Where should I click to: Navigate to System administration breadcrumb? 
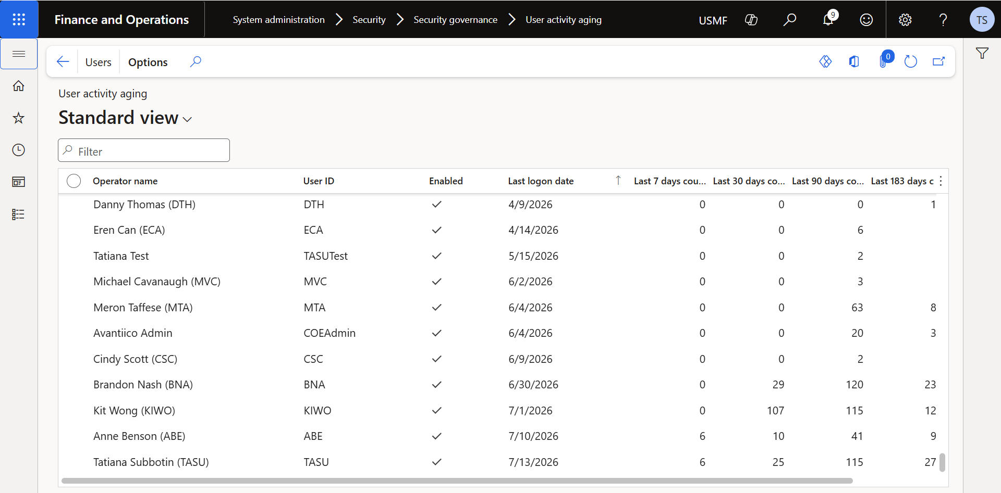(x=278, y=20)
